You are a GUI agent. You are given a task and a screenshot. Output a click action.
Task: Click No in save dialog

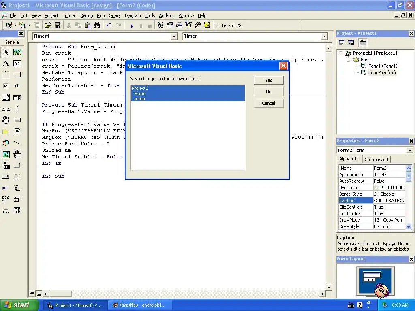[269, 92]
